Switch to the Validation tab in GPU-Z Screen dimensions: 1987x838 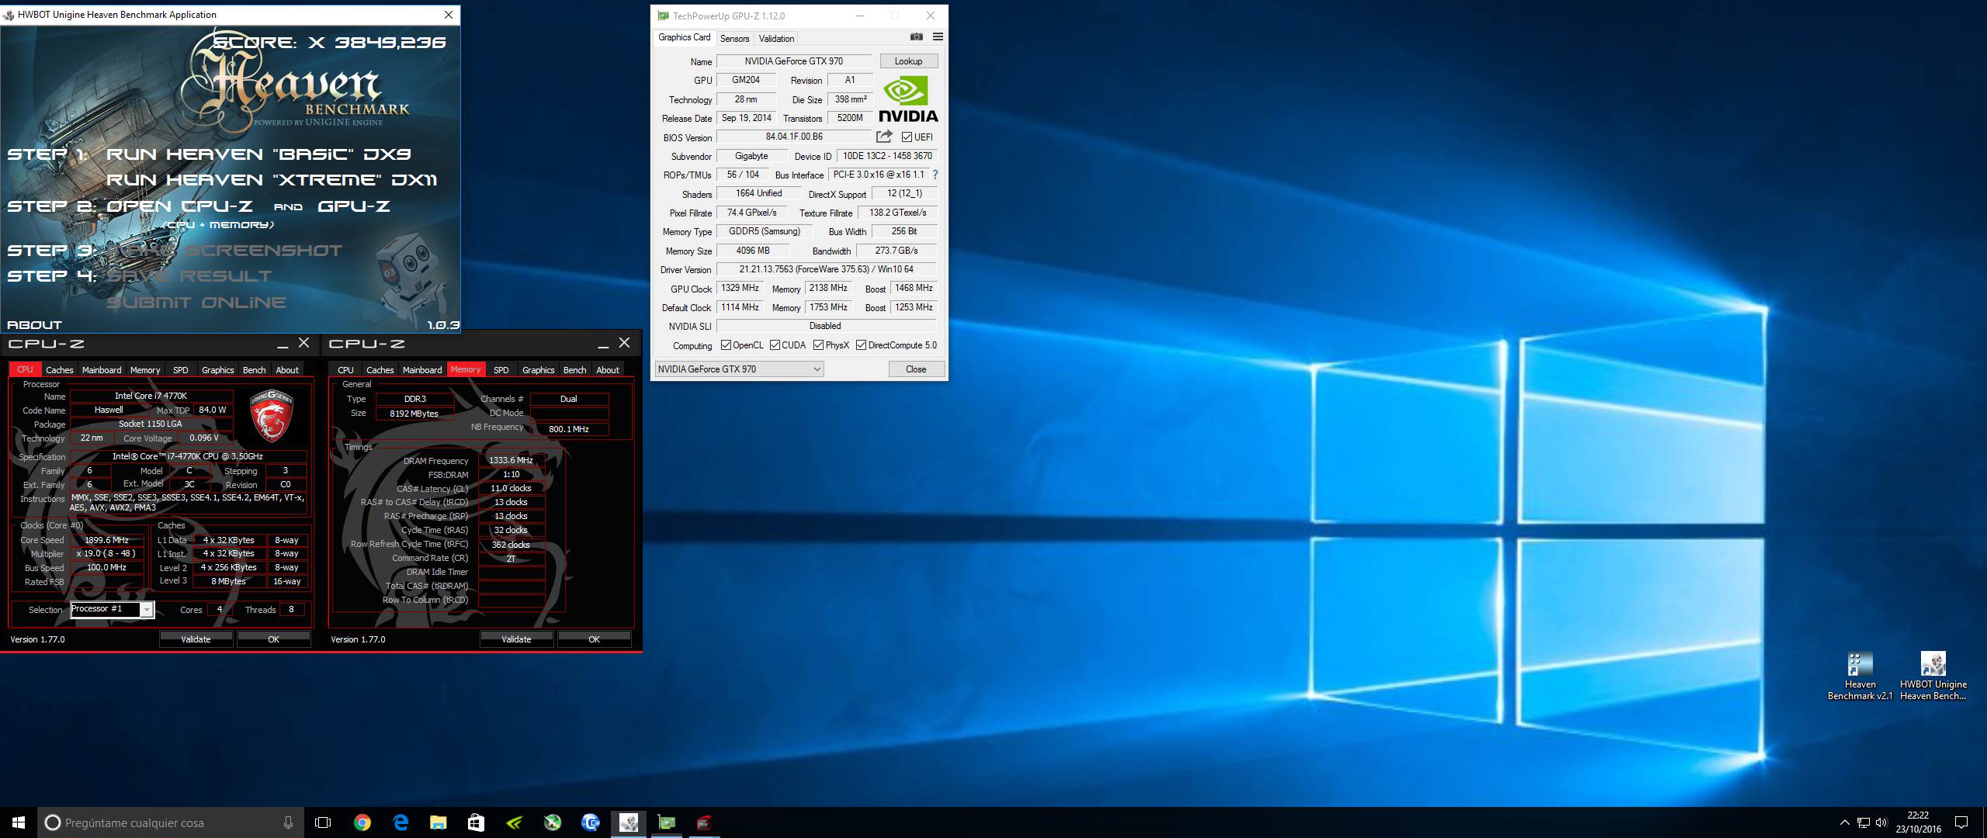776,39
